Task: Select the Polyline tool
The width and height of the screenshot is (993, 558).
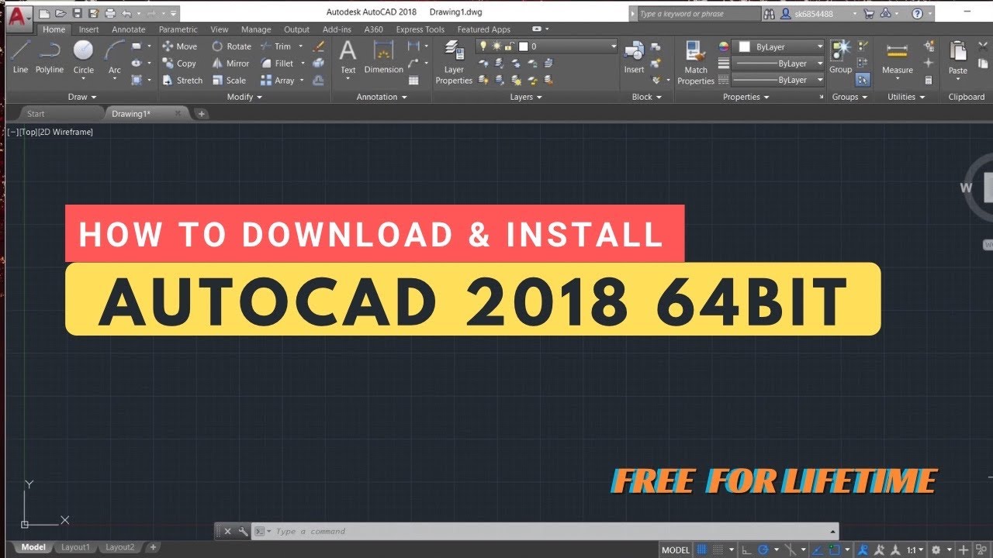Action: [x=50, y=57]
